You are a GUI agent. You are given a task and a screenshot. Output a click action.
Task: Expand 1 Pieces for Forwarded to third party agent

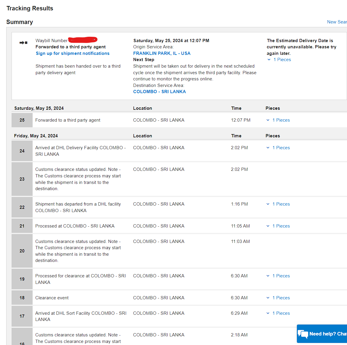pyautogui.click(x=278, y=120)
